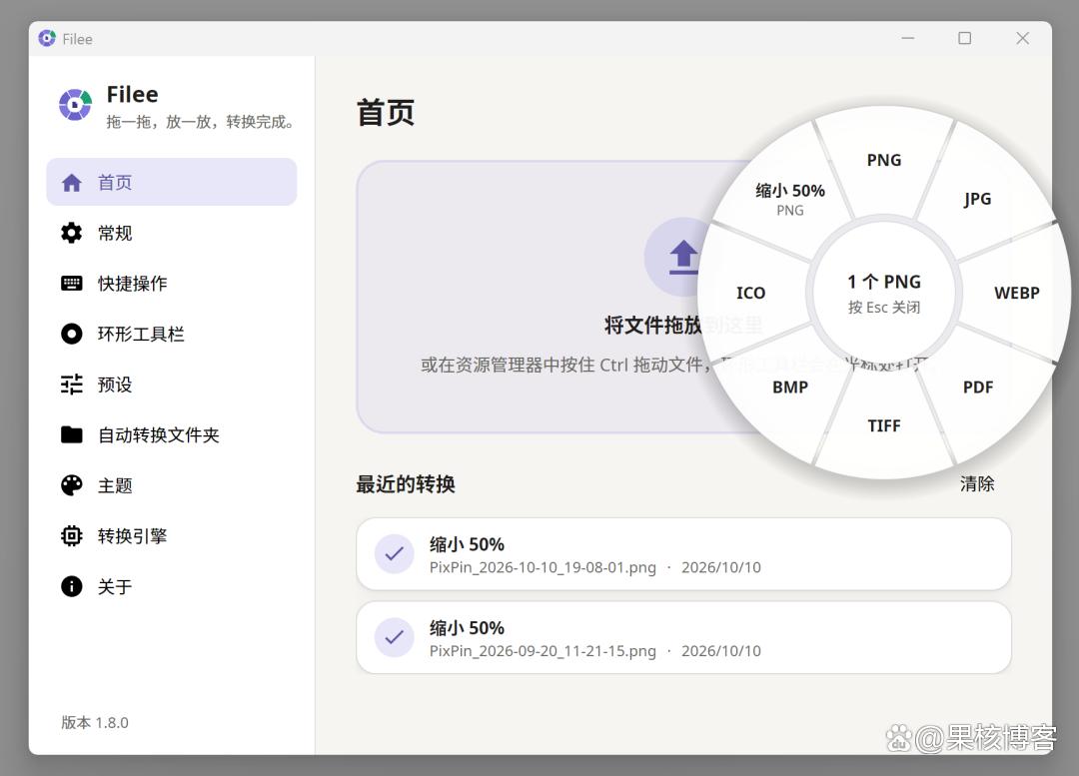
Task: Choose PDF in the radial menu
Action: pos(977,388)
